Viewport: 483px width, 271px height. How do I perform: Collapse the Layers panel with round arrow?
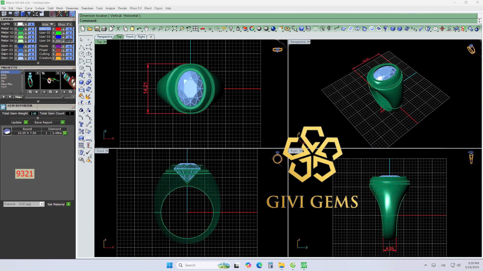[38, 63]
